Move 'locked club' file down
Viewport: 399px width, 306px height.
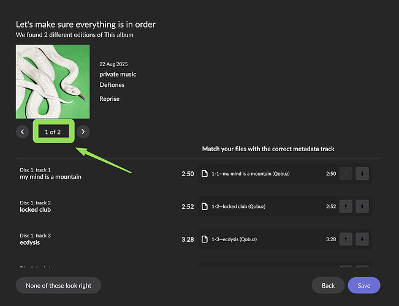[x=362, y=206]
